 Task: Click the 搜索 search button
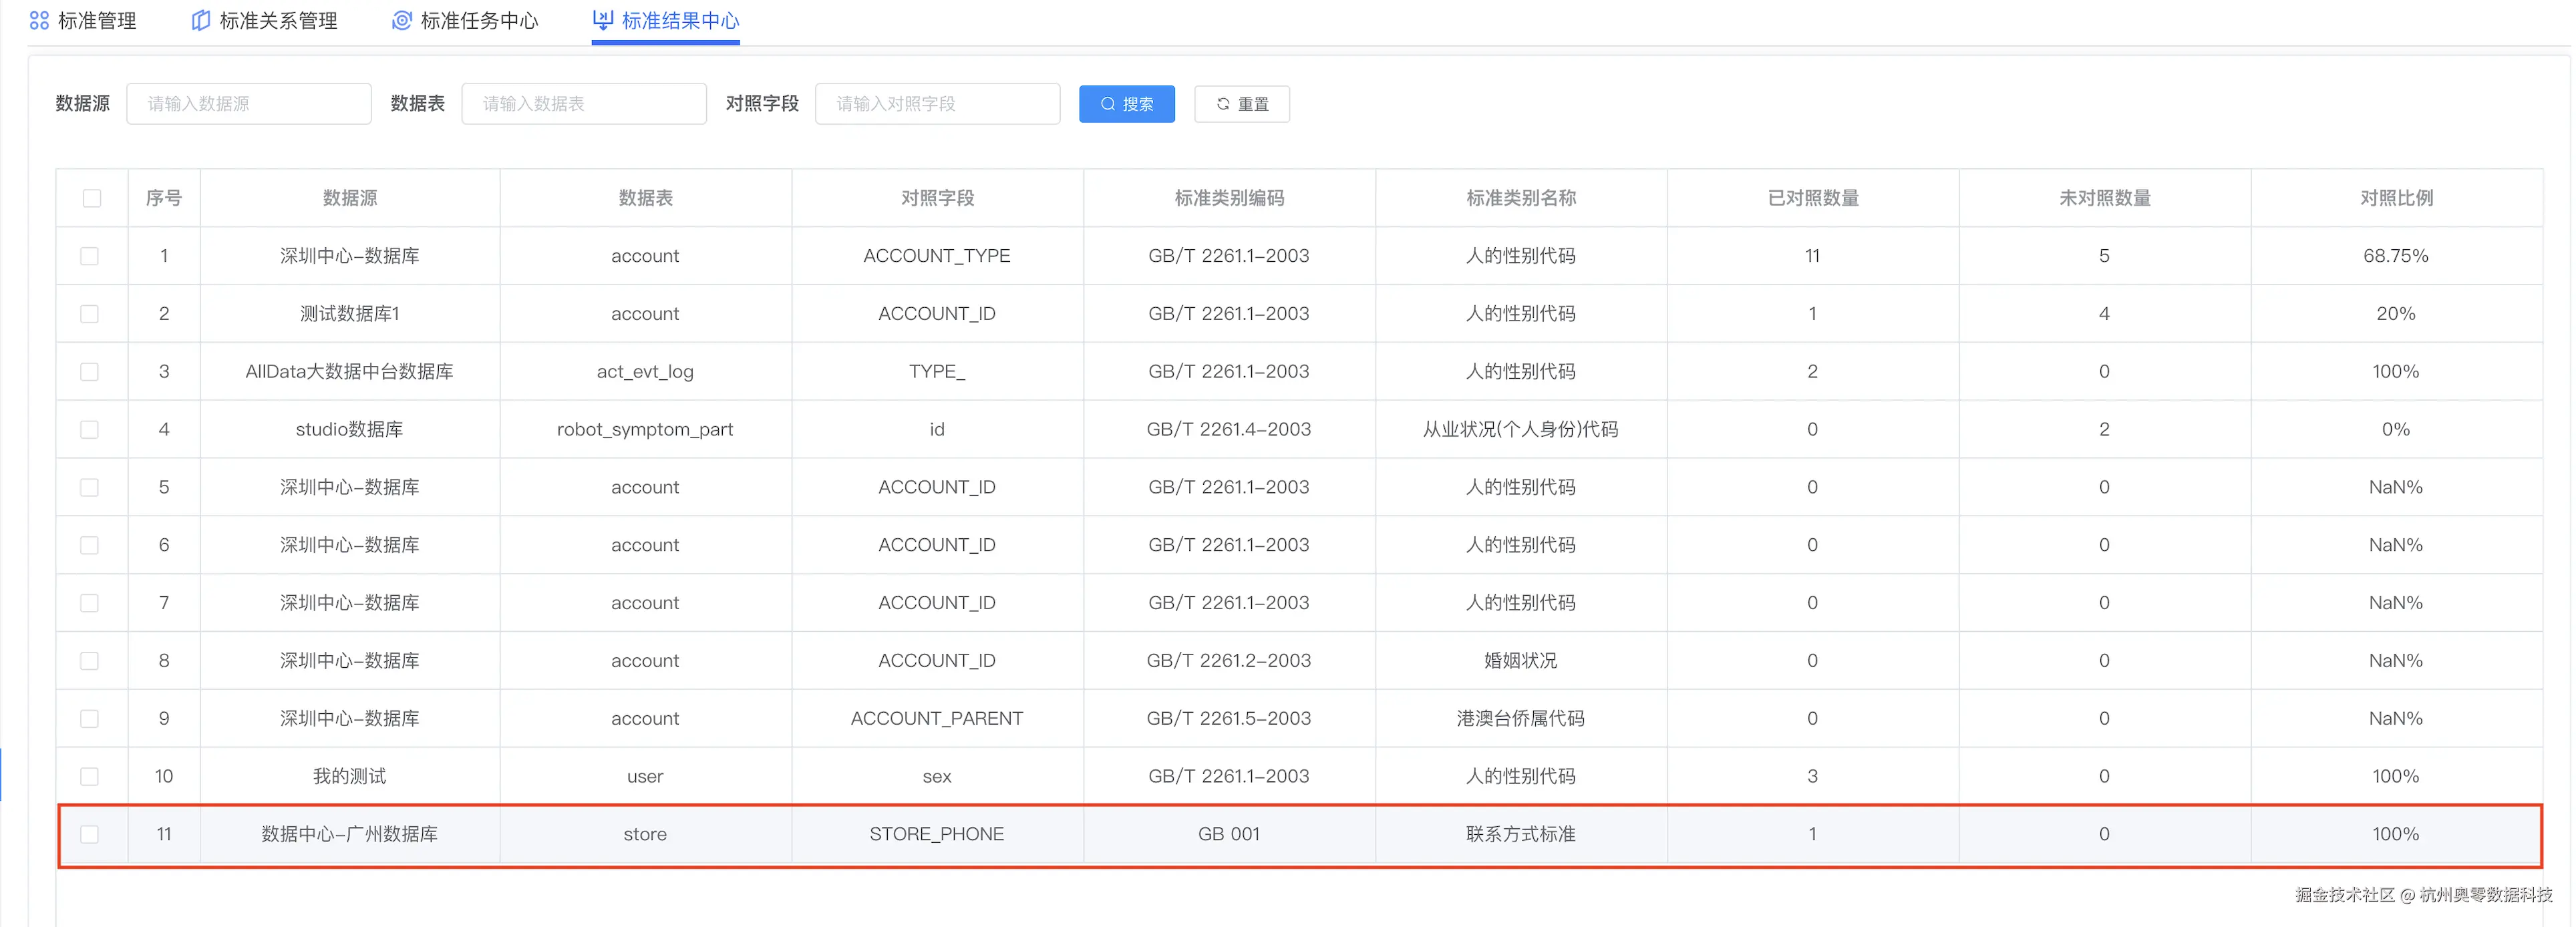click(1127, 104)
